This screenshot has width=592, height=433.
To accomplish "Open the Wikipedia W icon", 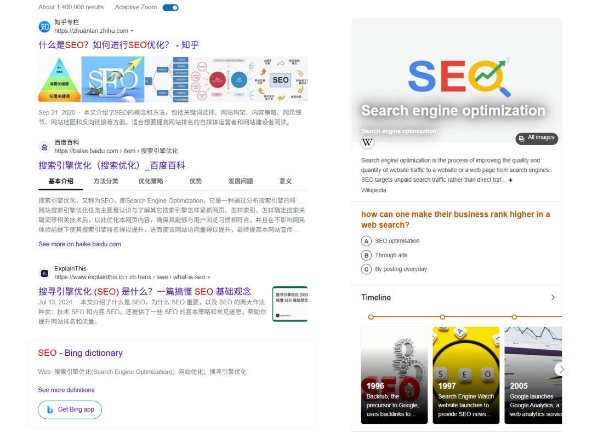I will (367, 142).
